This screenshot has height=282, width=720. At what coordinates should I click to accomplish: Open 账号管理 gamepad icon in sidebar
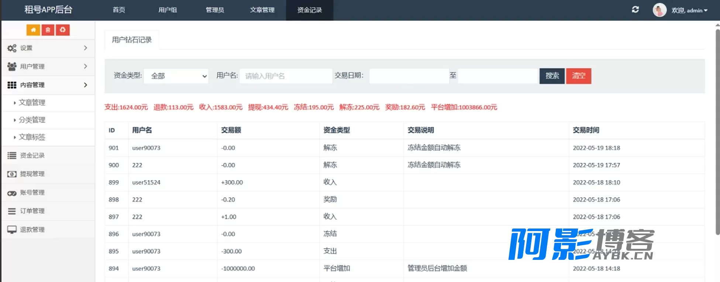12,193
